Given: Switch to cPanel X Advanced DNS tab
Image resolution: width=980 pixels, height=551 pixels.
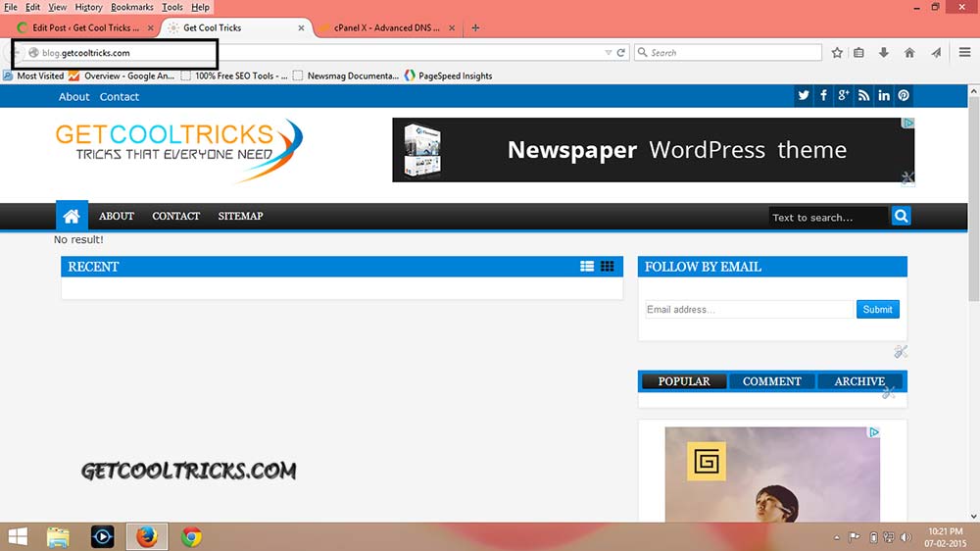Looking at the screenshot, I should [387, 27].
